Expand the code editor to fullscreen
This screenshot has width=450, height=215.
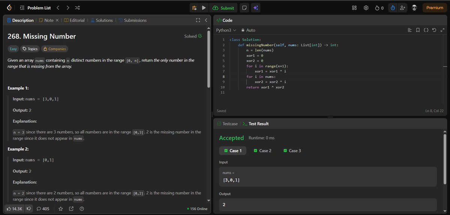[x=442, y=30]
